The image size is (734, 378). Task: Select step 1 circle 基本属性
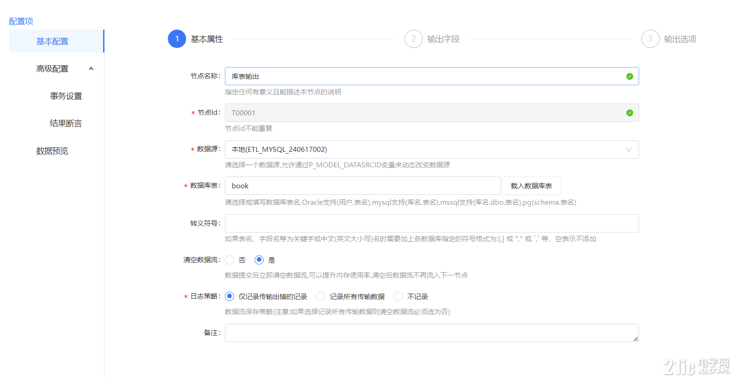(177, 39)
